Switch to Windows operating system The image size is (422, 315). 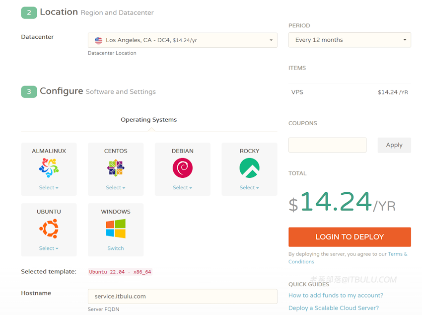tap(116, 248)
